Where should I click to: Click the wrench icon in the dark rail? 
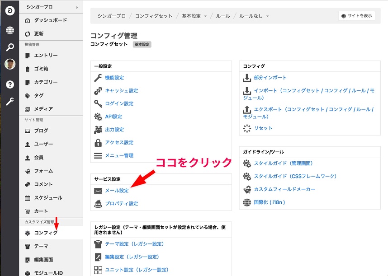point(9,102)
